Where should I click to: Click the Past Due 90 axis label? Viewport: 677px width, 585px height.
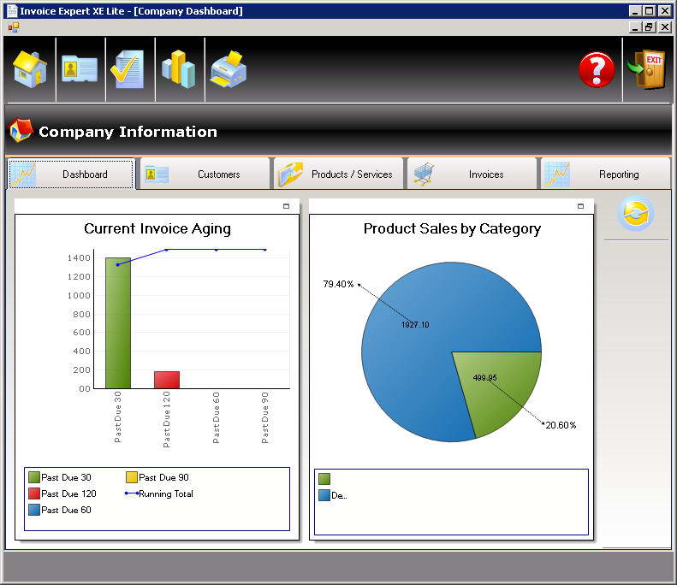tap(265, 417)
